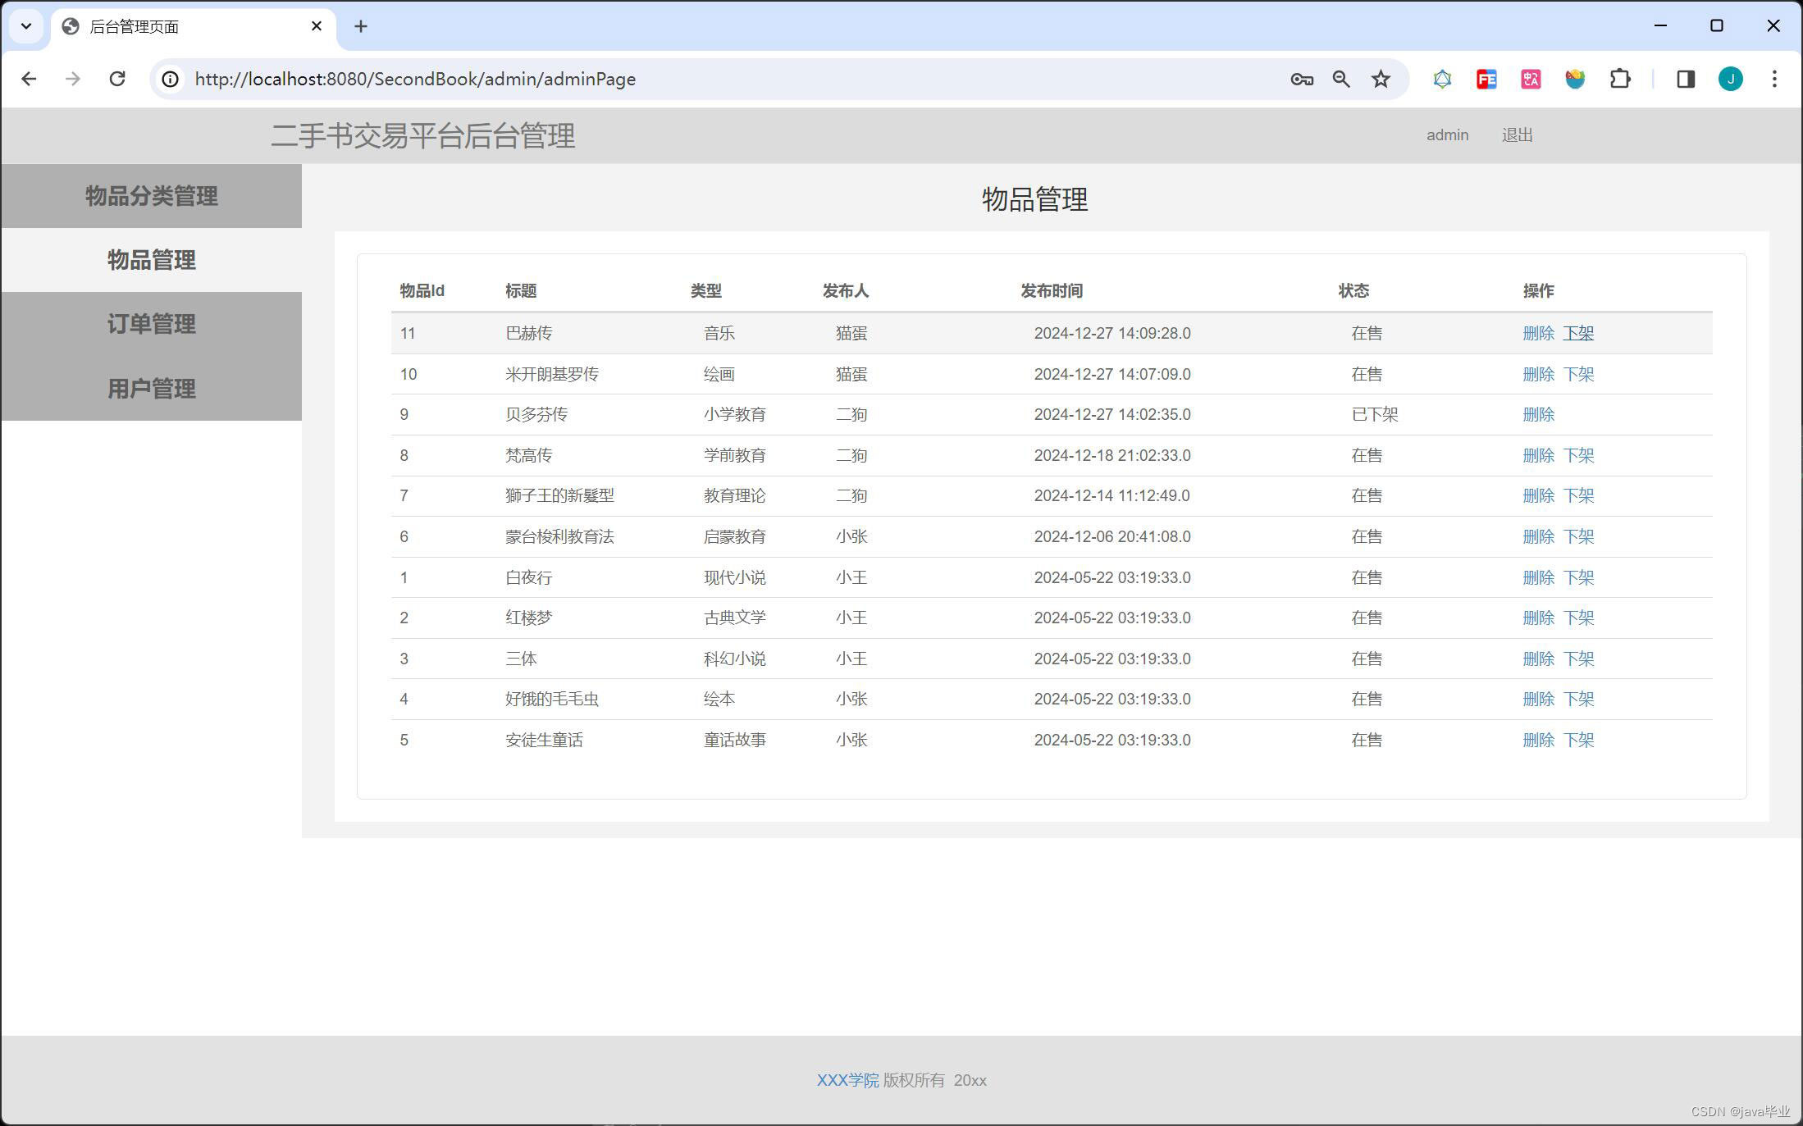Open the Chrome three-dot menu
Viewport: 1803px width, 1126px height.
coord(1774,79)
